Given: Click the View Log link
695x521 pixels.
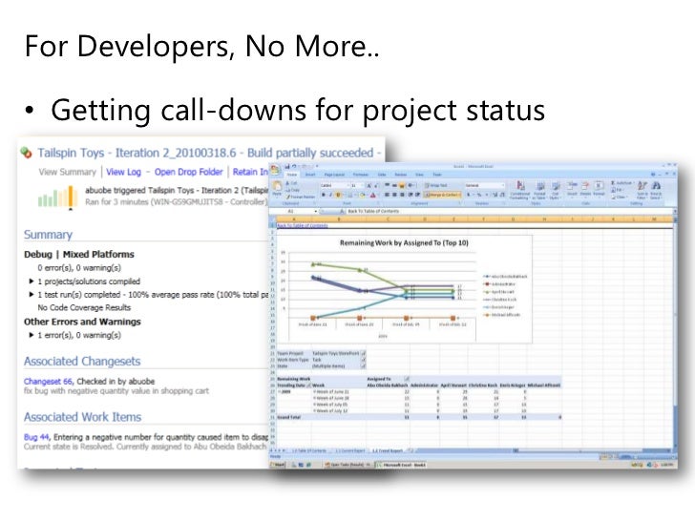Looking at the screenshot, I should point(123,172).
